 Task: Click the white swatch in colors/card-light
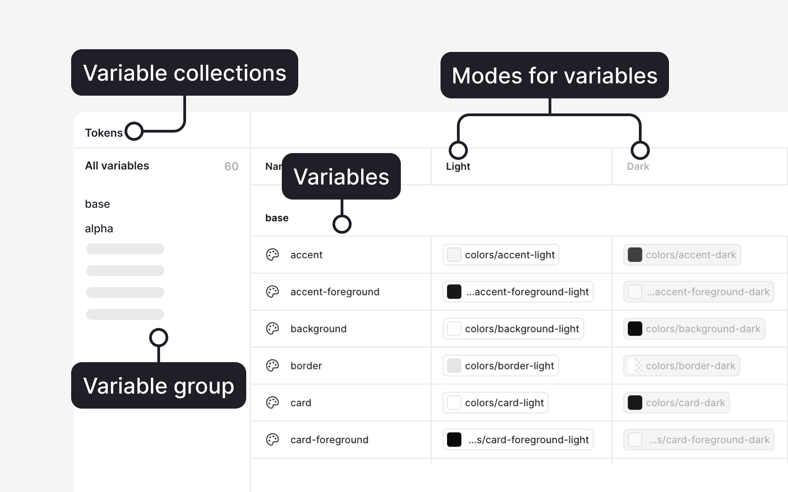[454, 403]
